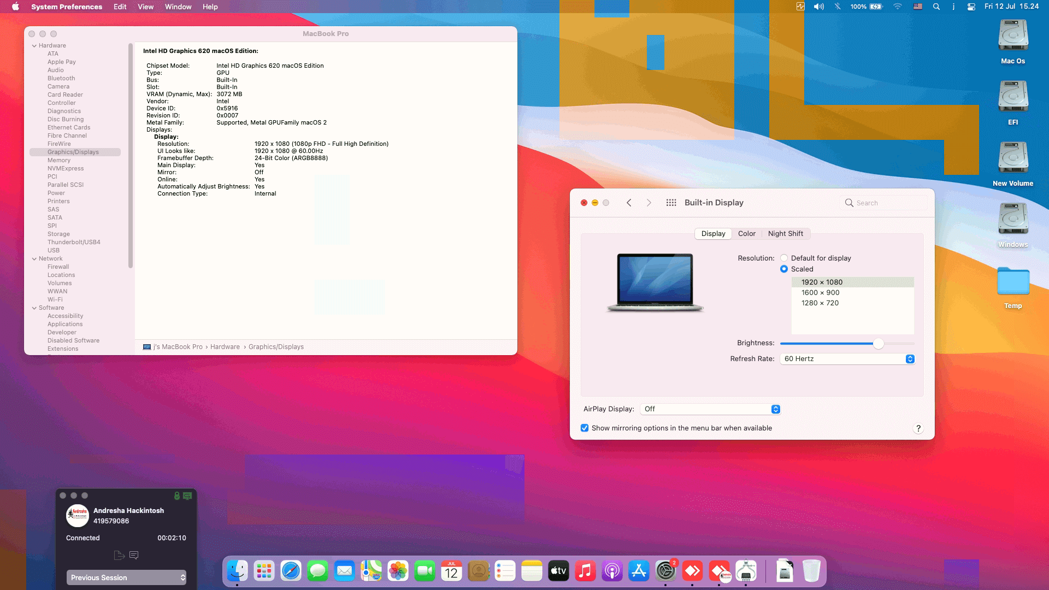Open Notes app in the Dock
Screen dimensions: 1049x590
[532, 571]
